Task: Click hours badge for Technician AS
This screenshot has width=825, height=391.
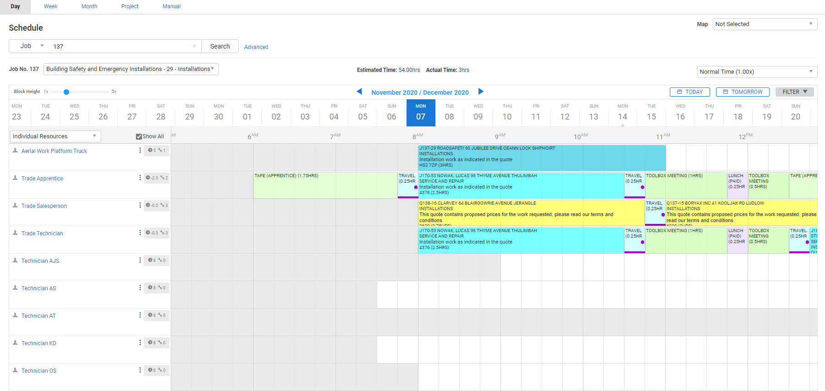Action: (157, 288)
